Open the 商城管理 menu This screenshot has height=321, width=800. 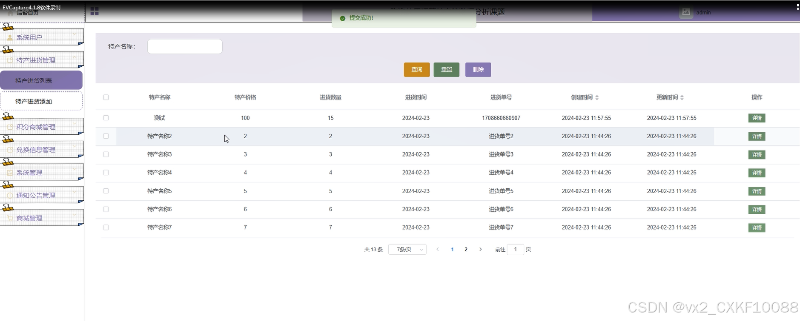coord(42,218)
